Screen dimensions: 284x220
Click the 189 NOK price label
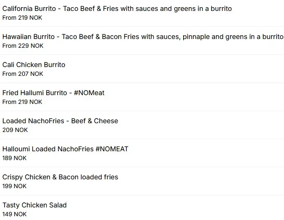[x=14, y=158]
